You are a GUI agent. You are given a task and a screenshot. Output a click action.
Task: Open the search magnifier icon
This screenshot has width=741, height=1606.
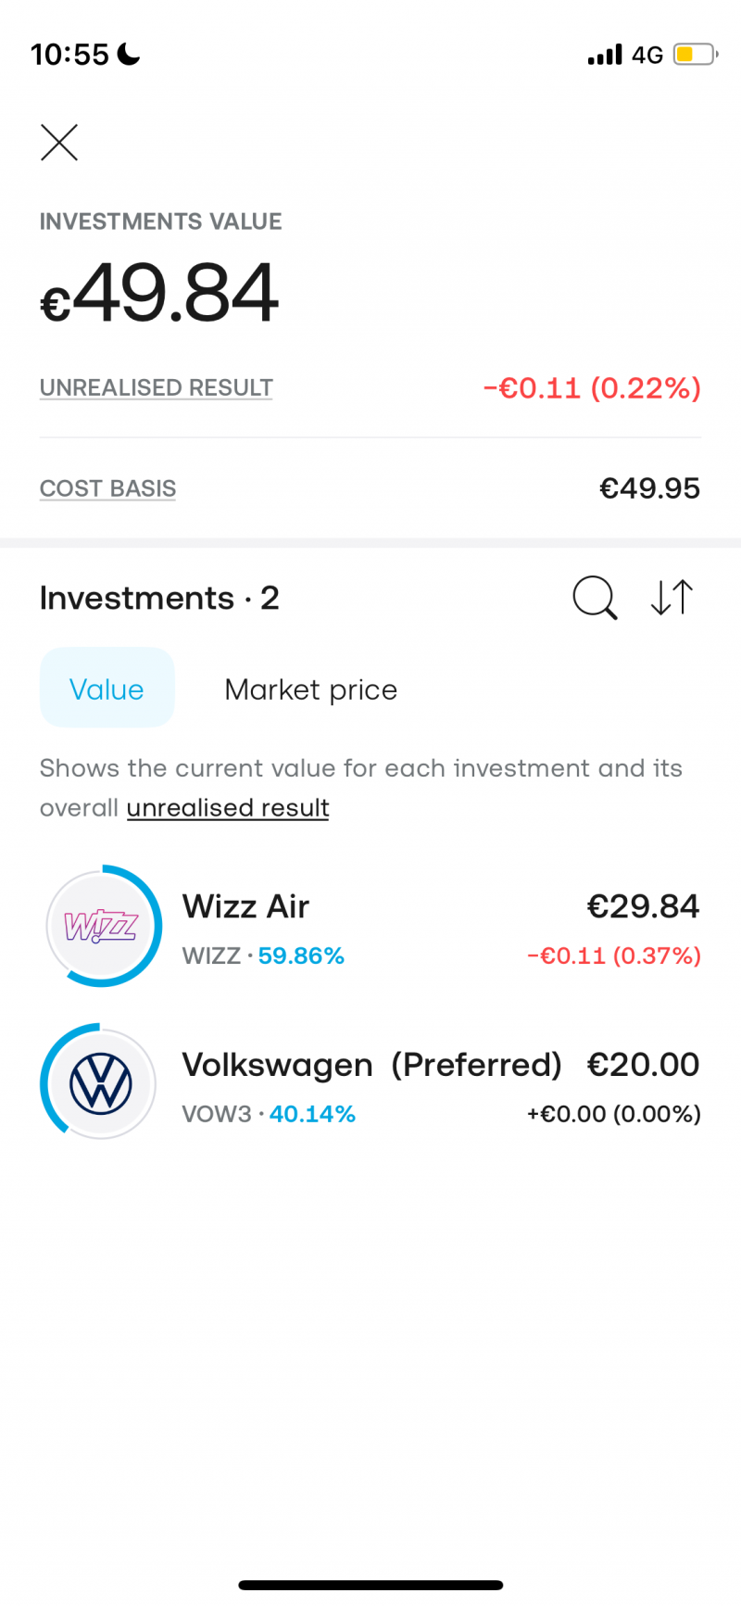click(x=595, y=598)
